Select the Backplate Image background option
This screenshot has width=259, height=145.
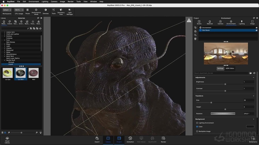(197, 131)
